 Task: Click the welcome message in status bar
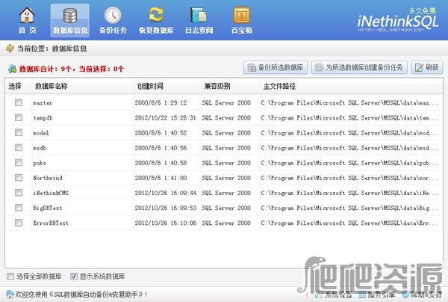(81, 295)
